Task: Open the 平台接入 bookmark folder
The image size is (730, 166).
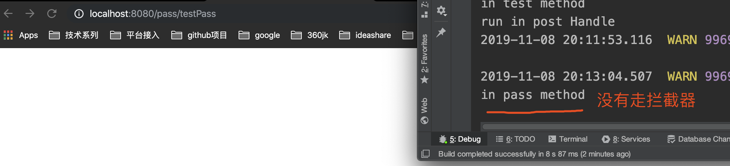Action: click(135, 35)
